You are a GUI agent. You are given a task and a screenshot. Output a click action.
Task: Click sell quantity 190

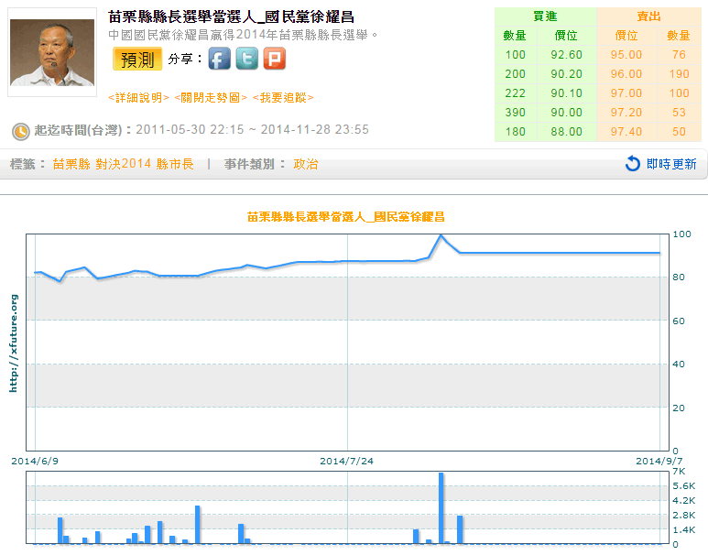click(x=679, y=74)
